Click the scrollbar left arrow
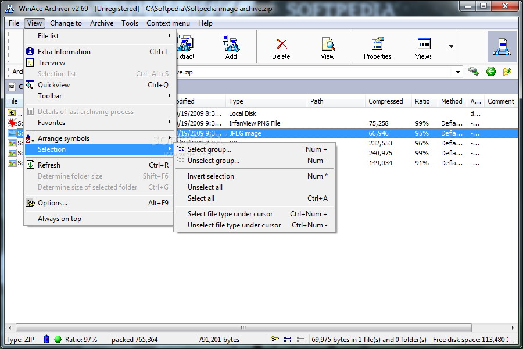523x349 pixels. click(x=10, y=327)
